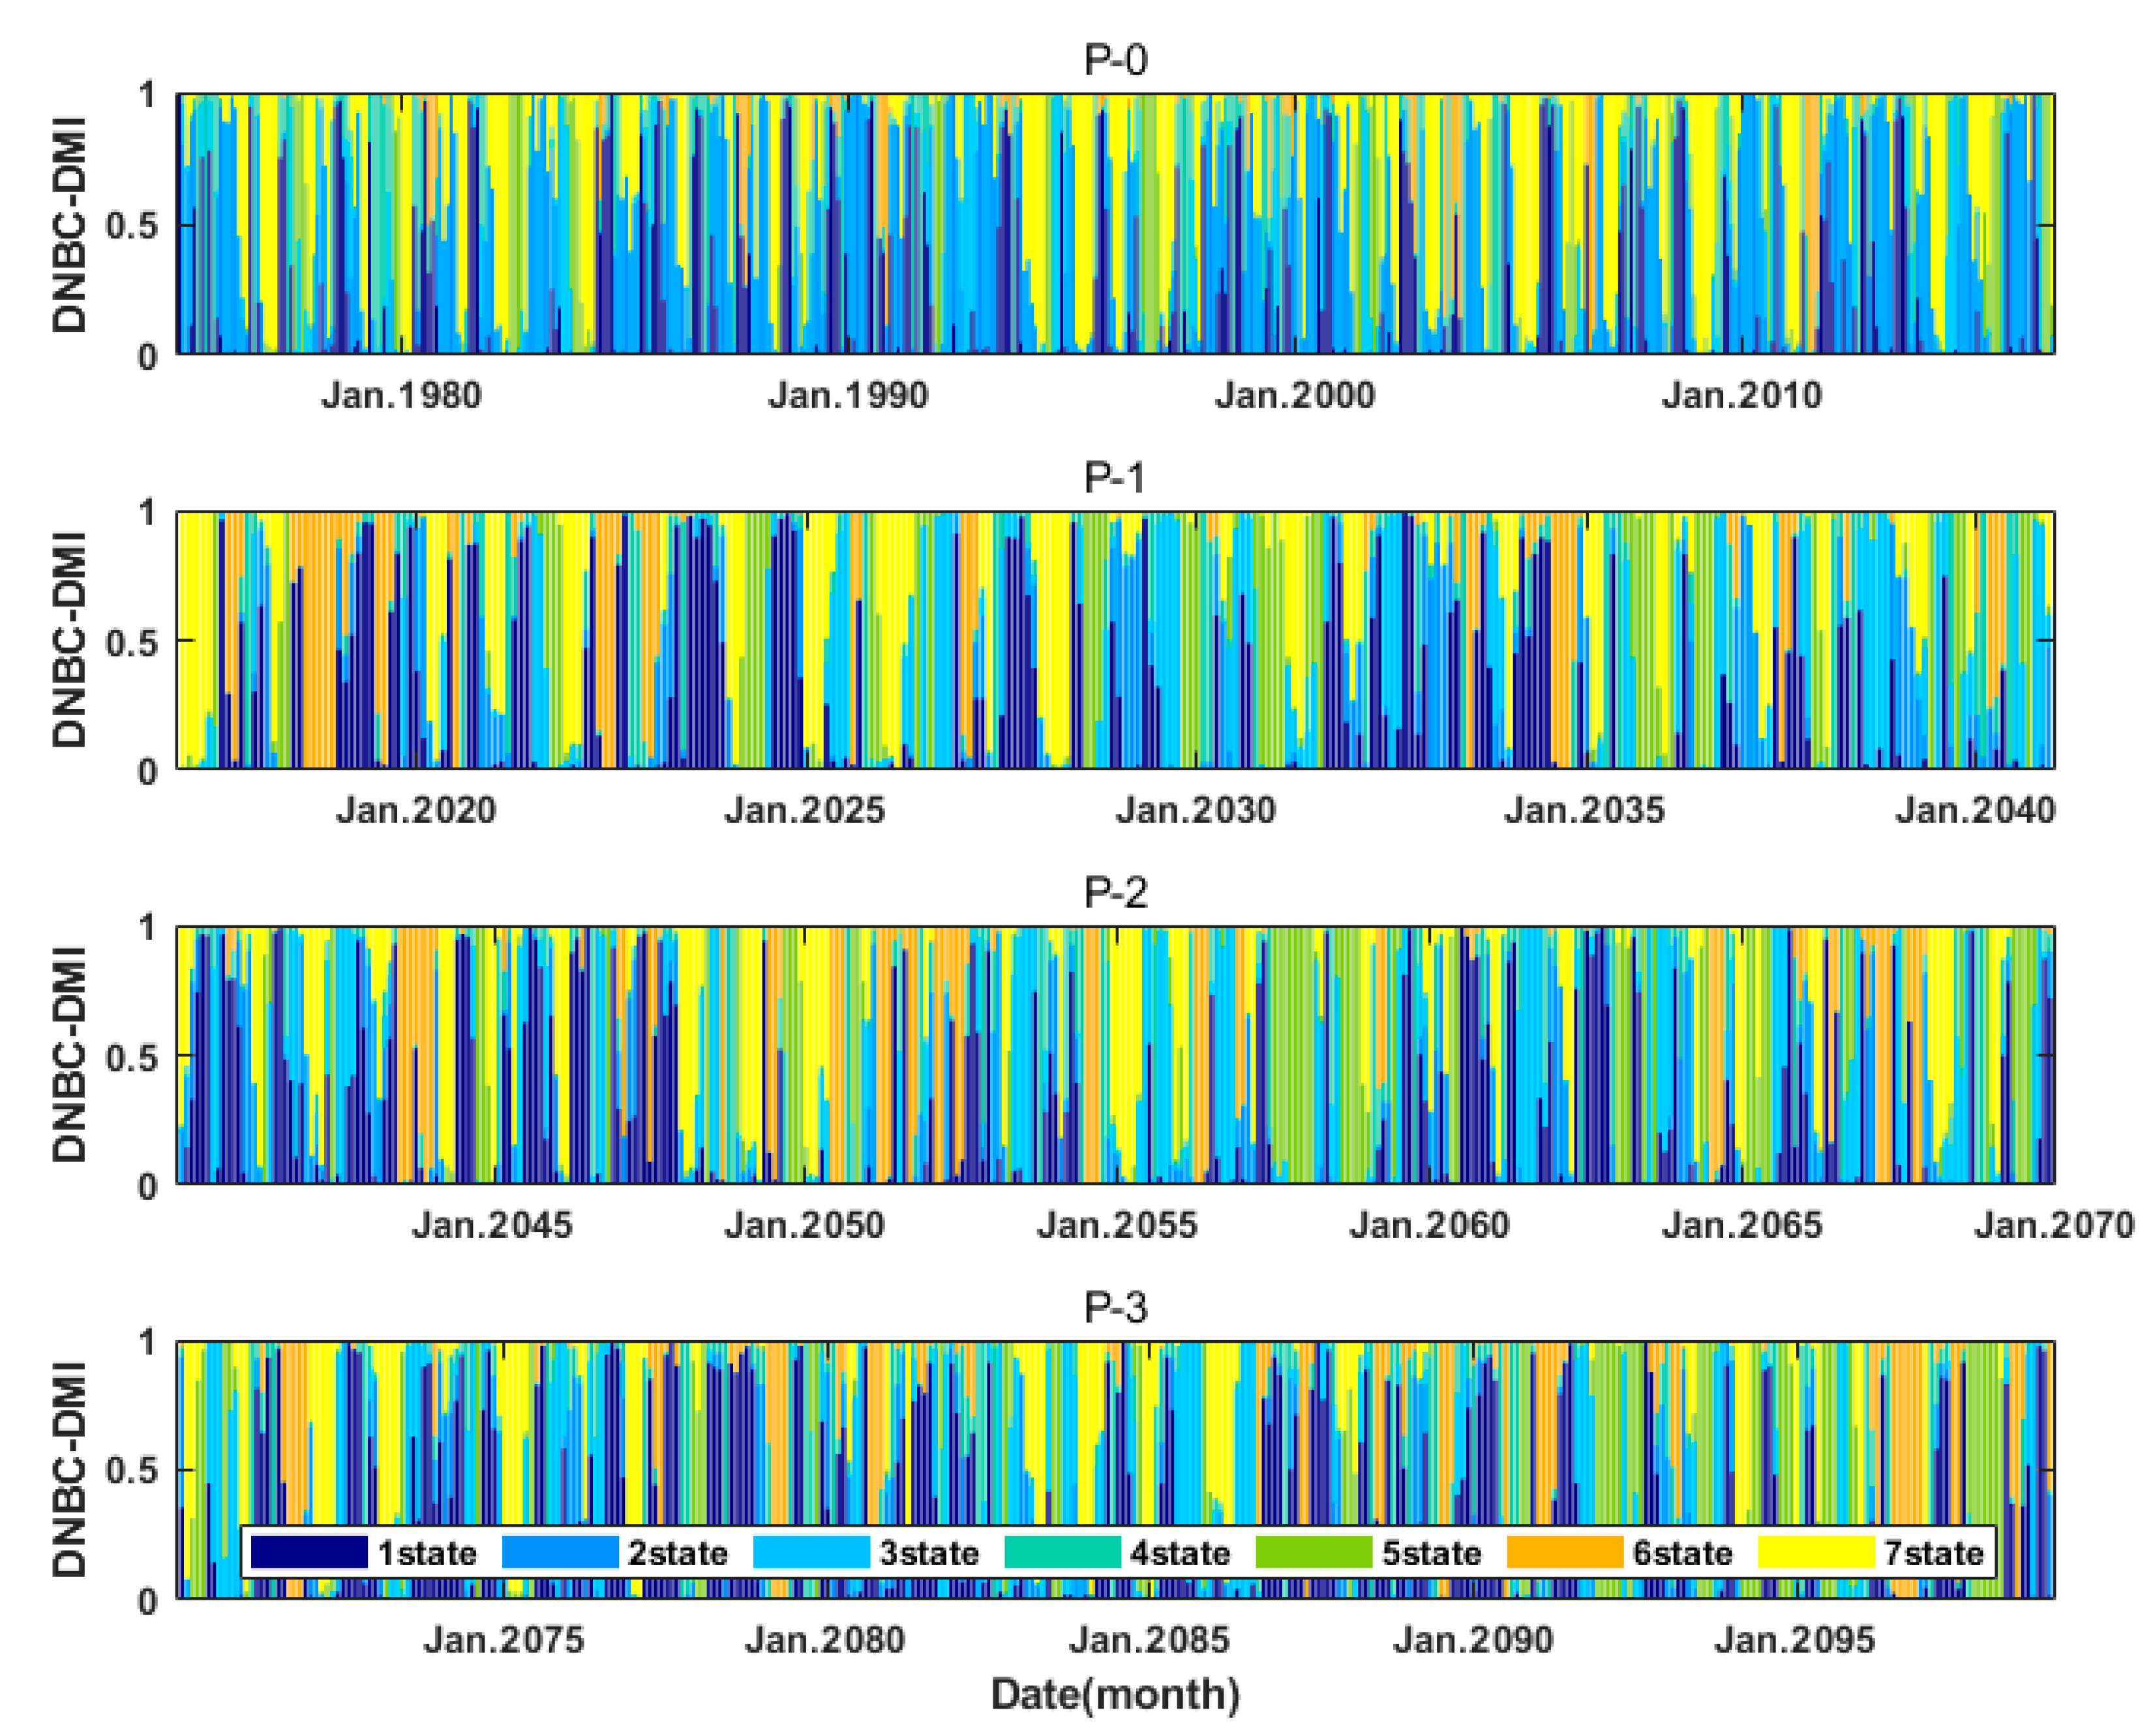Click the Jan.2025 axis tick label
Screen dimensions: 2153x1736
[804, 810]
